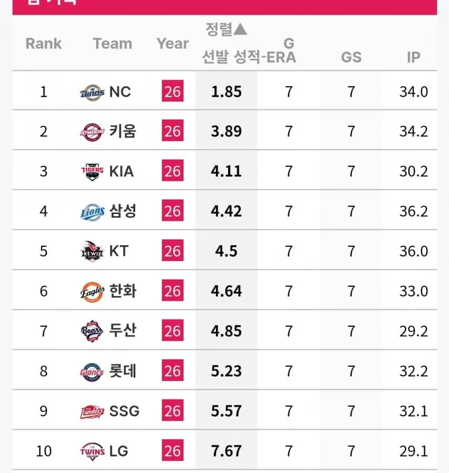Click the KT Wiz team logo

[x=92, y=252]
